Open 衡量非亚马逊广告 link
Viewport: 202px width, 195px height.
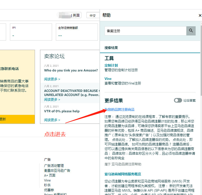coord(57,170)
